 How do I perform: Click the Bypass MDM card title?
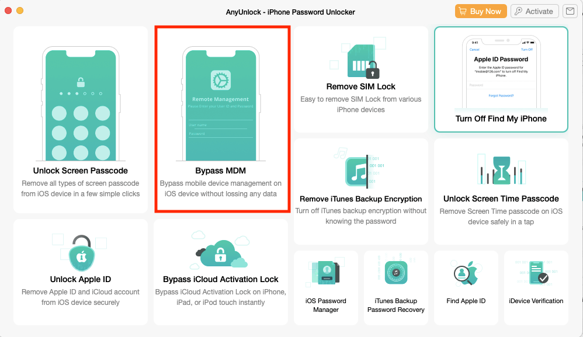(x=221, y=171)
